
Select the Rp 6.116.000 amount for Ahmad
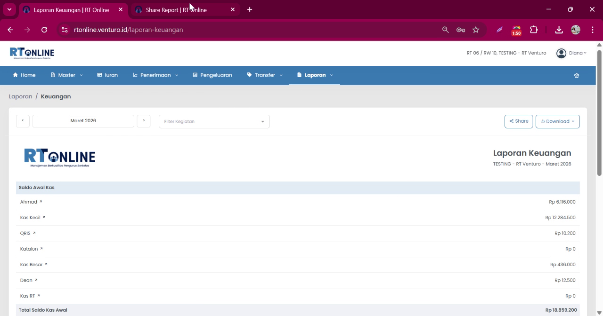[562, 202]
